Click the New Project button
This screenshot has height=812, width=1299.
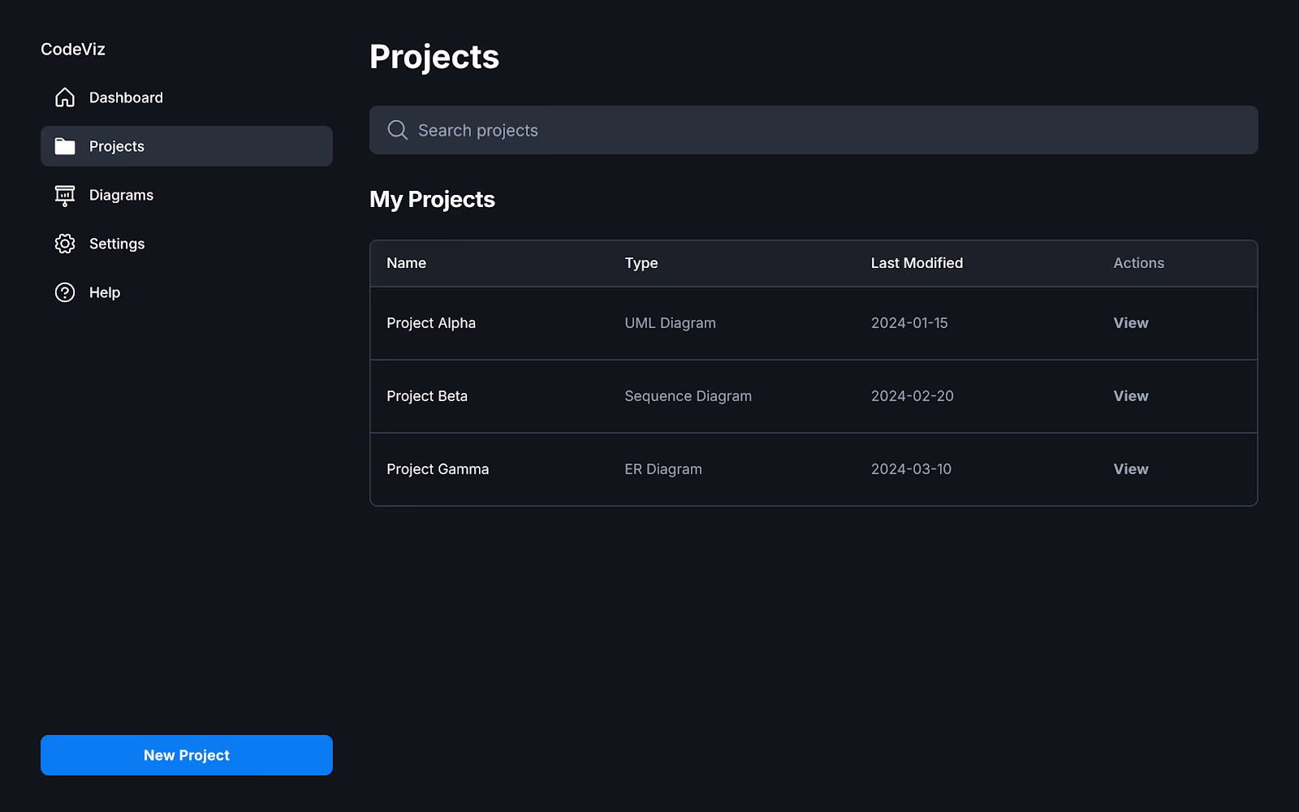[x=186, y=755]
